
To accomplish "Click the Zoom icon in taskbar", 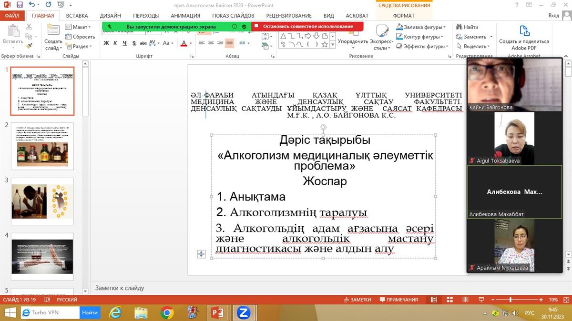I will point(244,312).
